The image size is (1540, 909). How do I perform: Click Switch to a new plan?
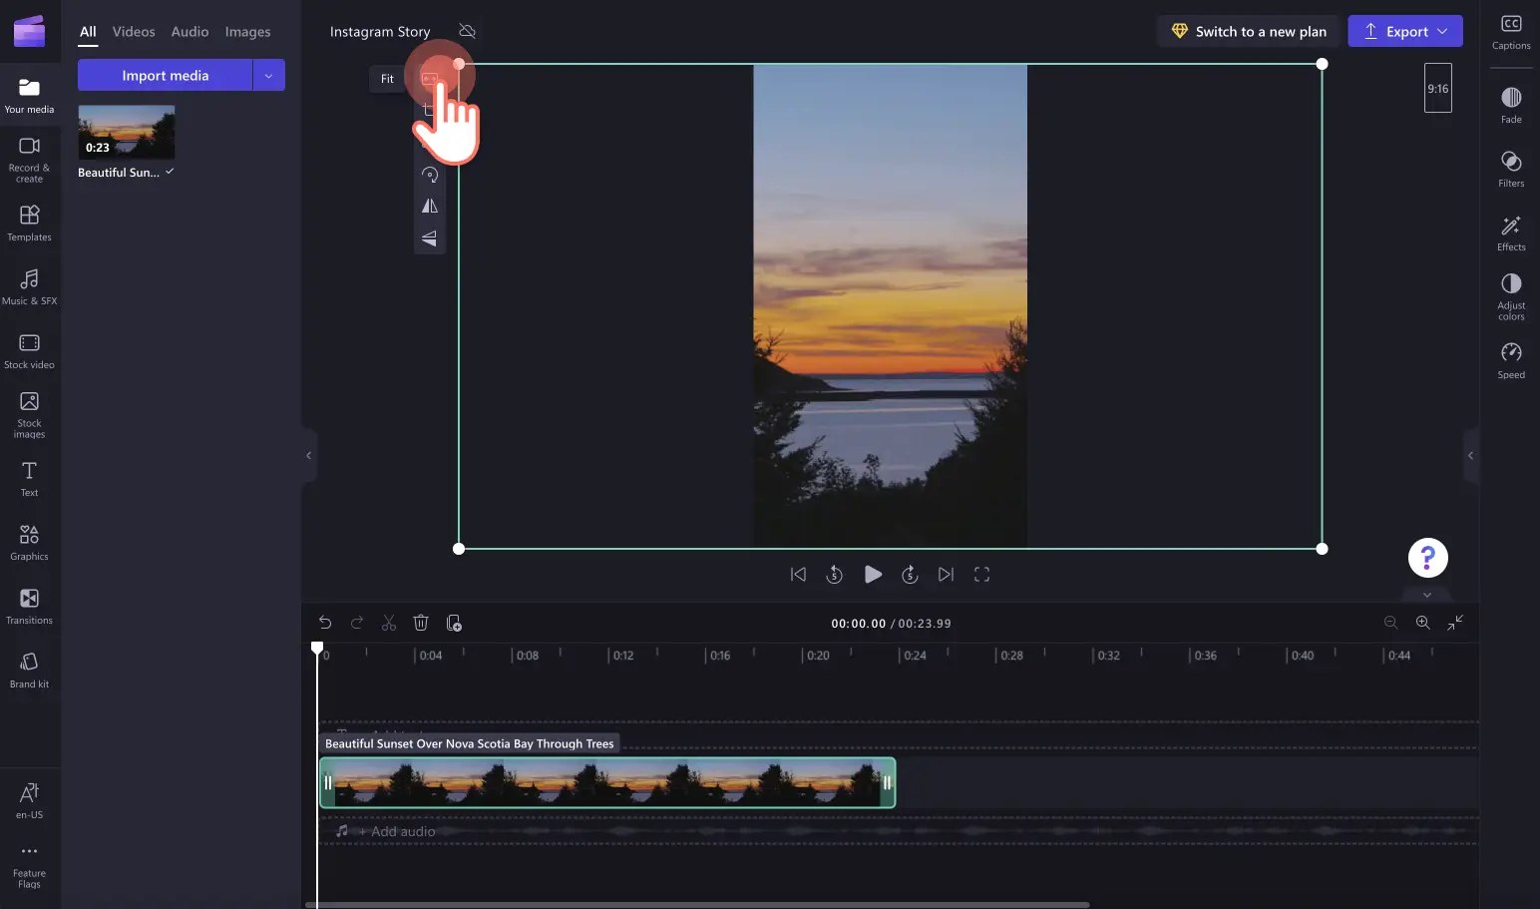(x=1248, y=31)
